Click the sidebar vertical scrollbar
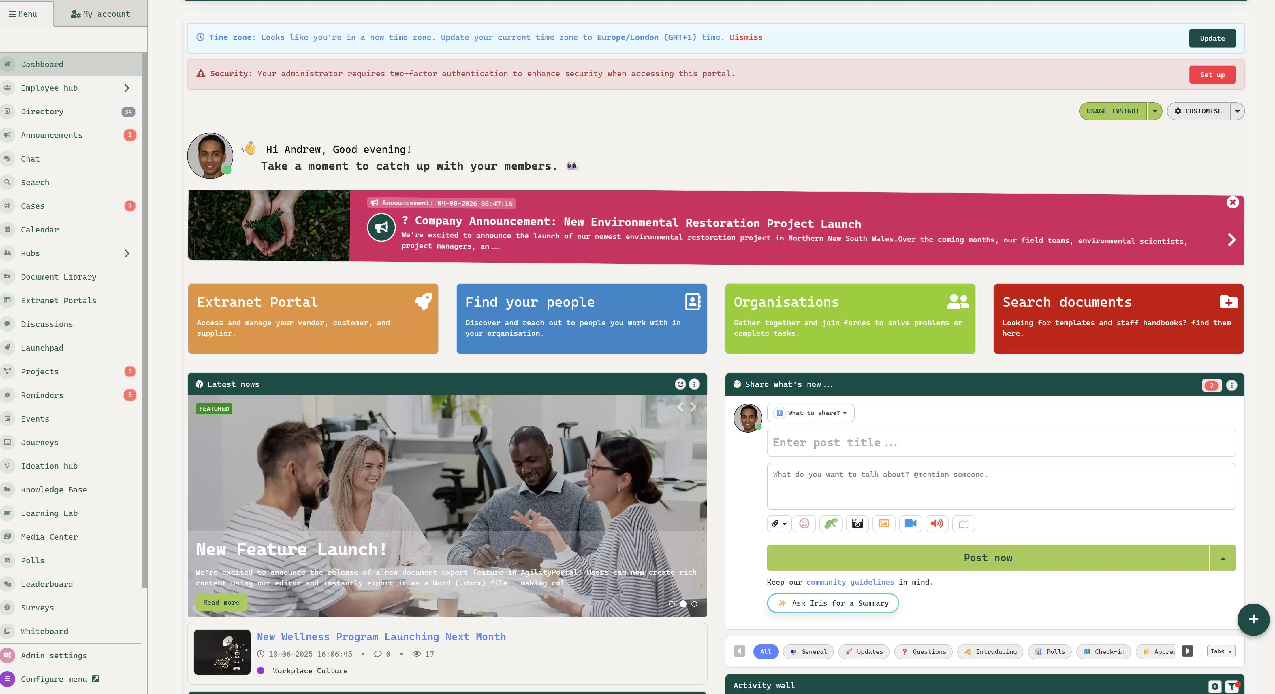The width and height of the screenshot is (1275, 694). coord(144,320)
